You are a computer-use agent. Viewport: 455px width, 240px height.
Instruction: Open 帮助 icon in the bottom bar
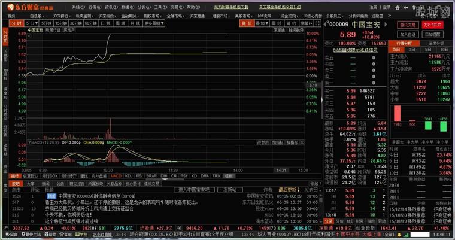click(50, 234)
